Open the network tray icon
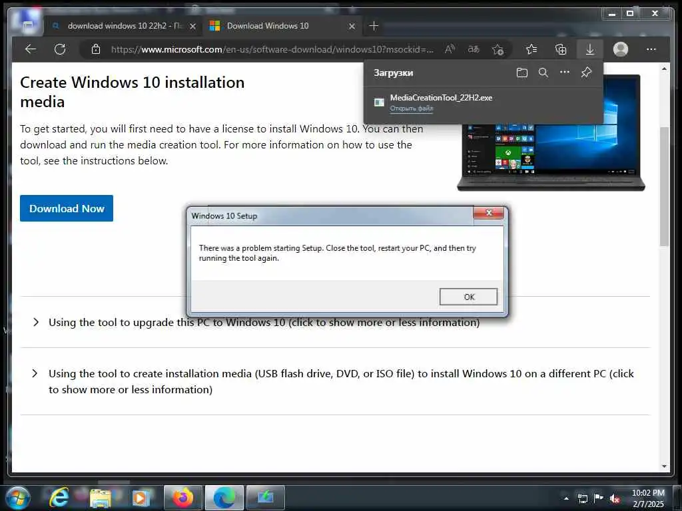 [582, 498]
